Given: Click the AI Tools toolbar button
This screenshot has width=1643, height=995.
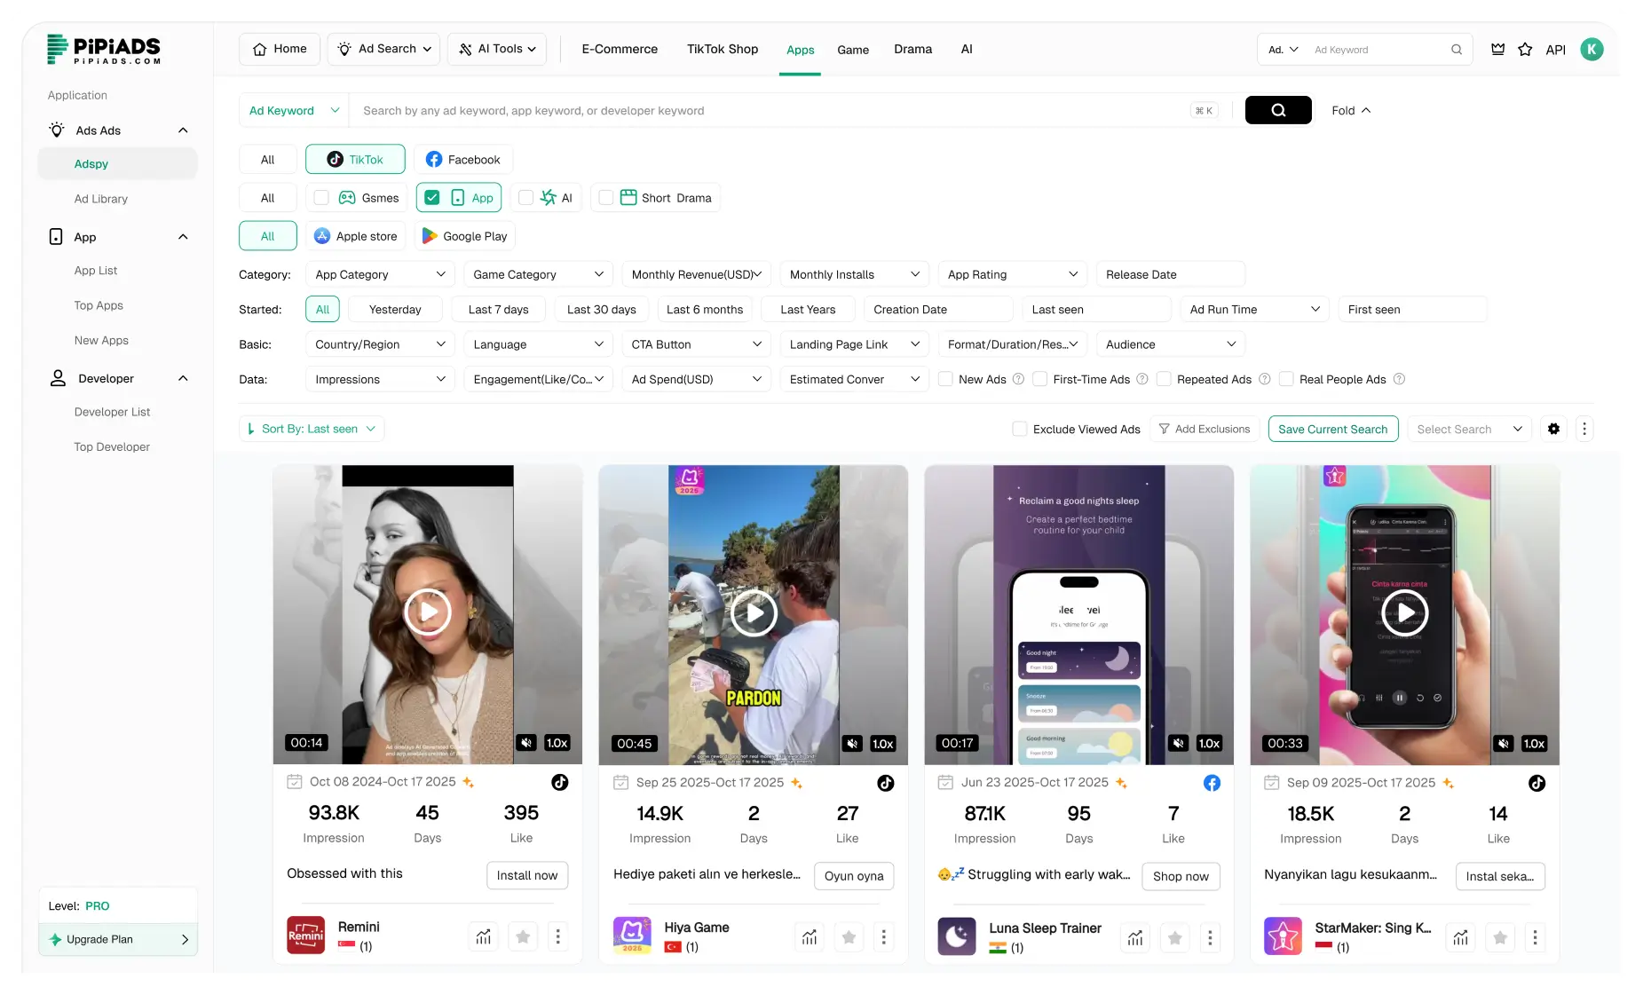Looking at the screenshot, I should tap(496, 49).
